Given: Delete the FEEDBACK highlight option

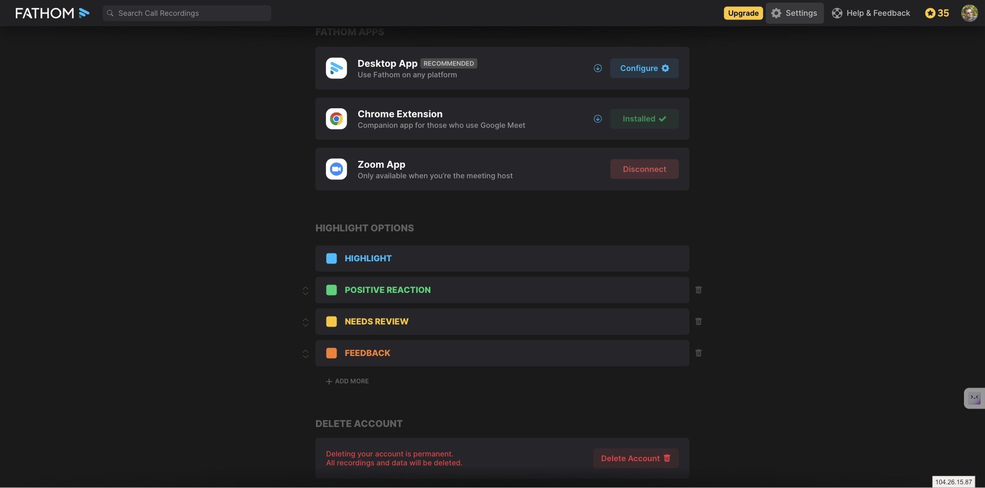Looking at the screenshot, I should point(698,353).
